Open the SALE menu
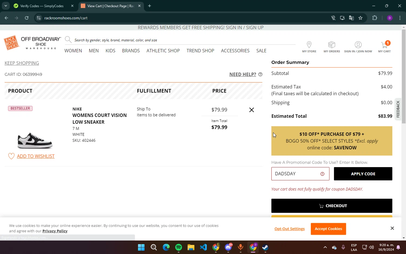This screenshot has width=406, height=254. point(261,51)
